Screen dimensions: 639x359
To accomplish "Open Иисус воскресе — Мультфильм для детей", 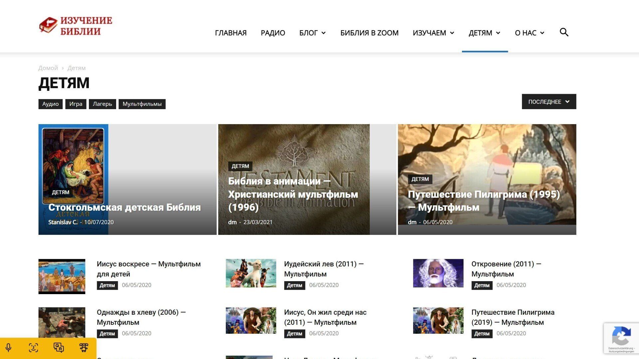I will coord(149,269).
